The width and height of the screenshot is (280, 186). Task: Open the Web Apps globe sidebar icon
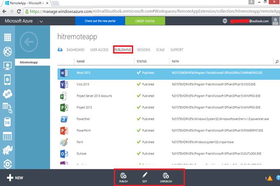7,51
